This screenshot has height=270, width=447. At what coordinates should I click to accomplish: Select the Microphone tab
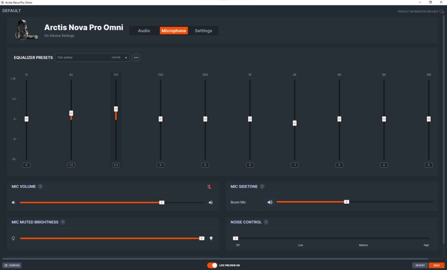point(173,30)
